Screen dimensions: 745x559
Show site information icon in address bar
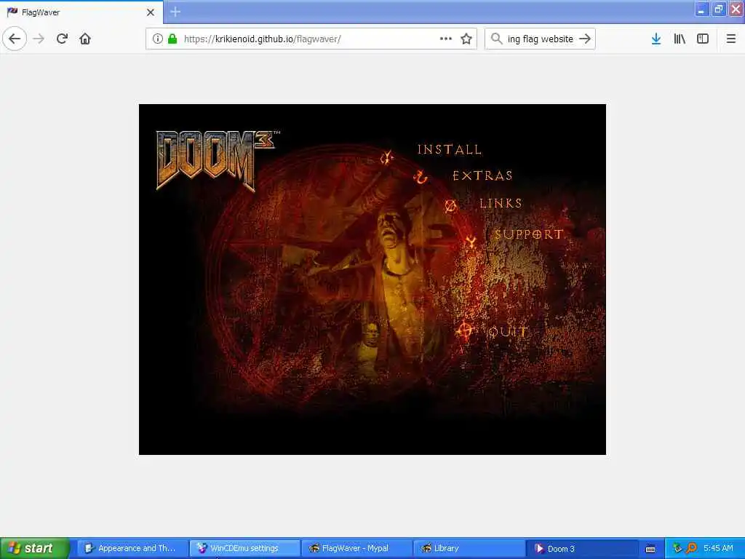[x=158, y=39]
